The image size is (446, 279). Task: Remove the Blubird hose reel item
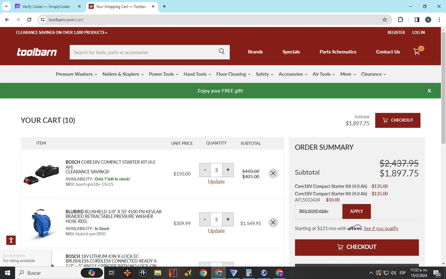(273, 223)
